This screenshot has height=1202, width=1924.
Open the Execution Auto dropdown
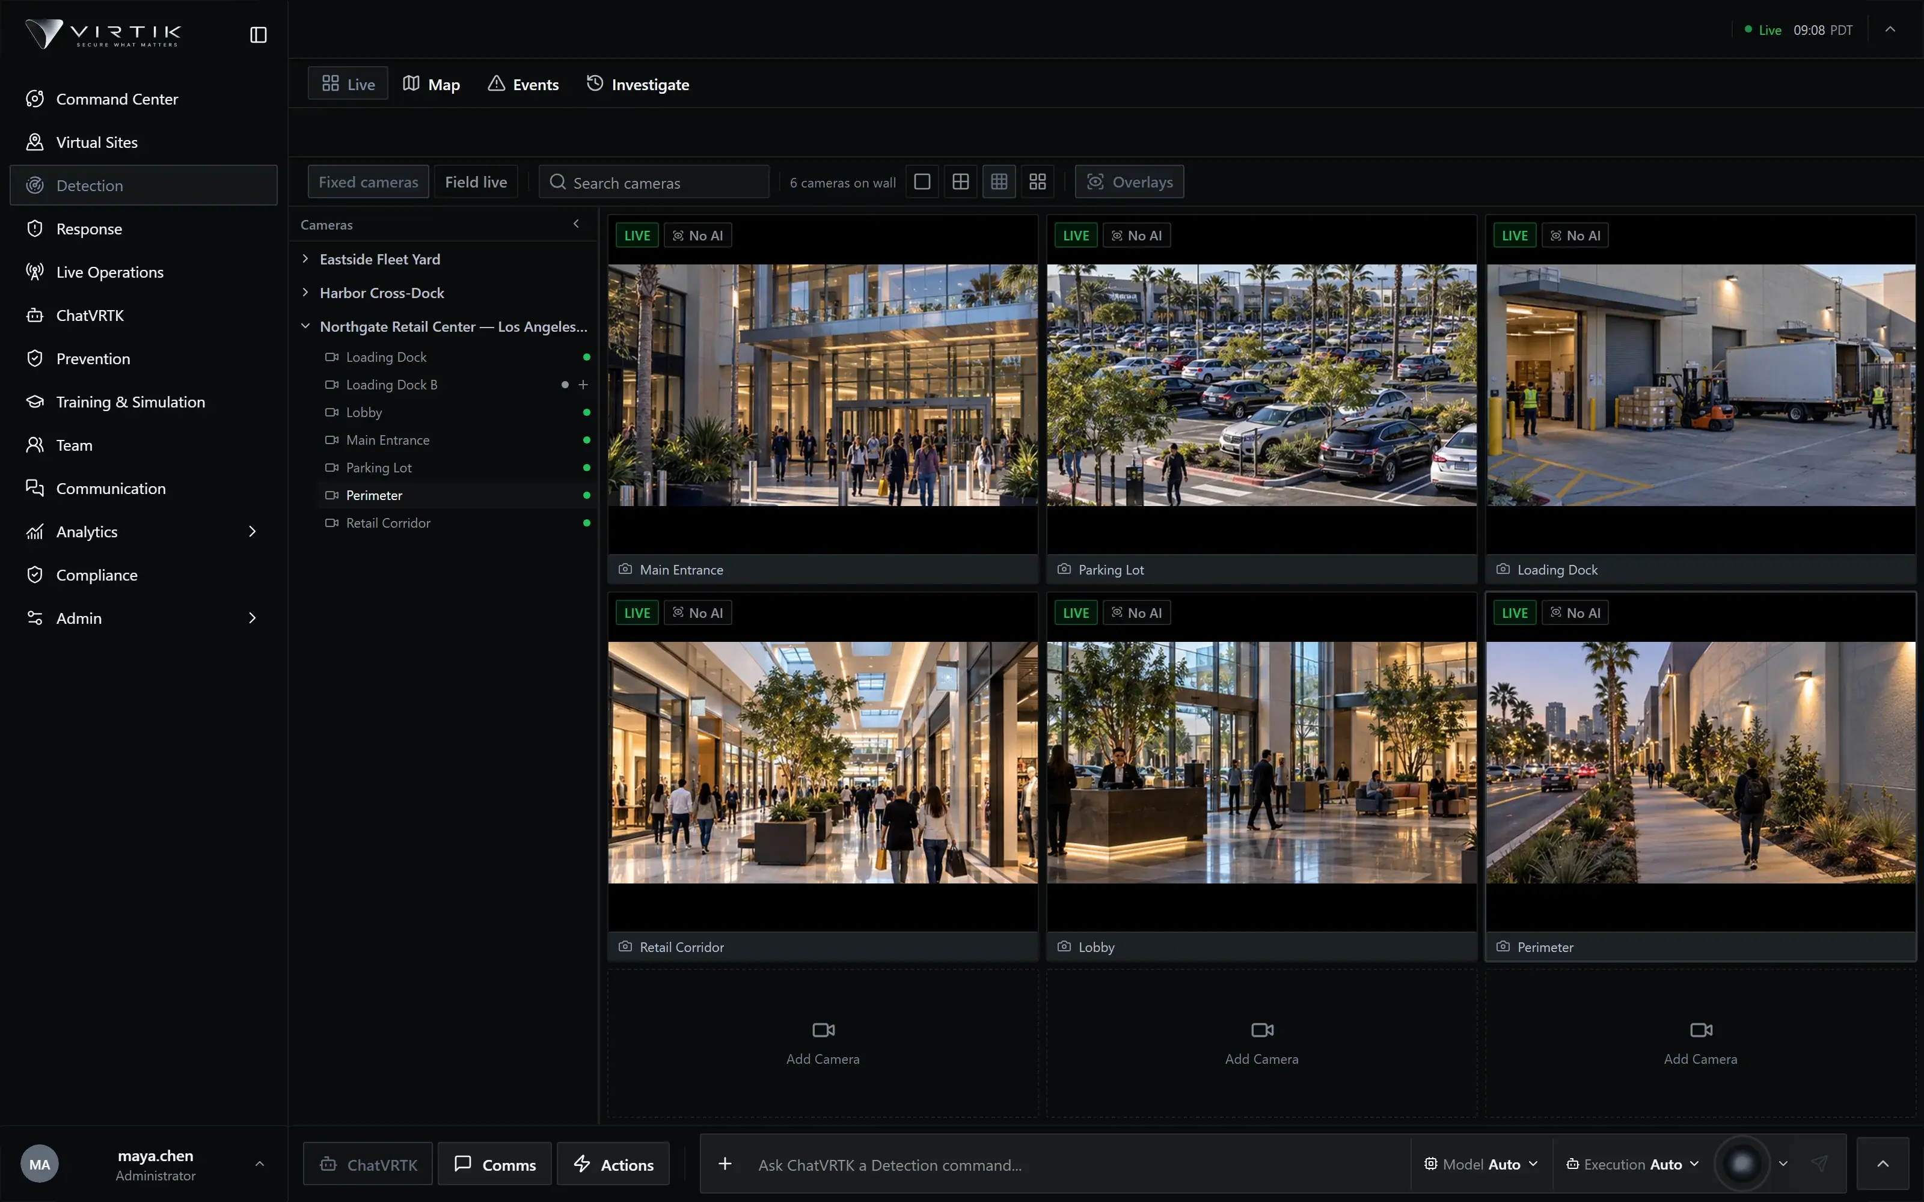pos(1632,1164)
